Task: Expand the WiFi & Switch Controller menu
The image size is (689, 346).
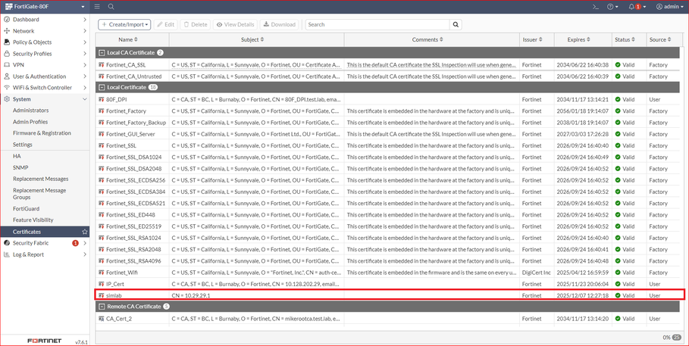Action: [x=45, y=87]
